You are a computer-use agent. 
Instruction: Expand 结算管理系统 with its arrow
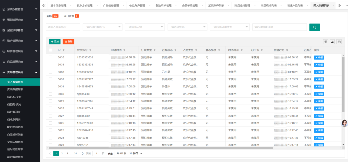point(36,51)
